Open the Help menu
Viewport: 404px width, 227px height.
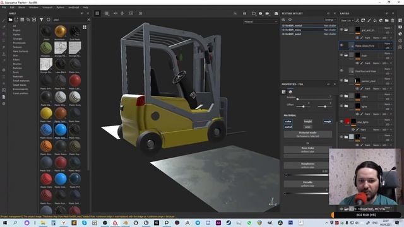(x=86, y=8)
